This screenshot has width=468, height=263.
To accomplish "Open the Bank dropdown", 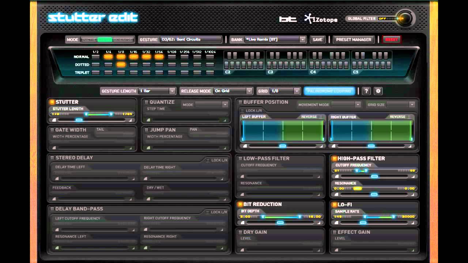I will [x=275, y=39].
